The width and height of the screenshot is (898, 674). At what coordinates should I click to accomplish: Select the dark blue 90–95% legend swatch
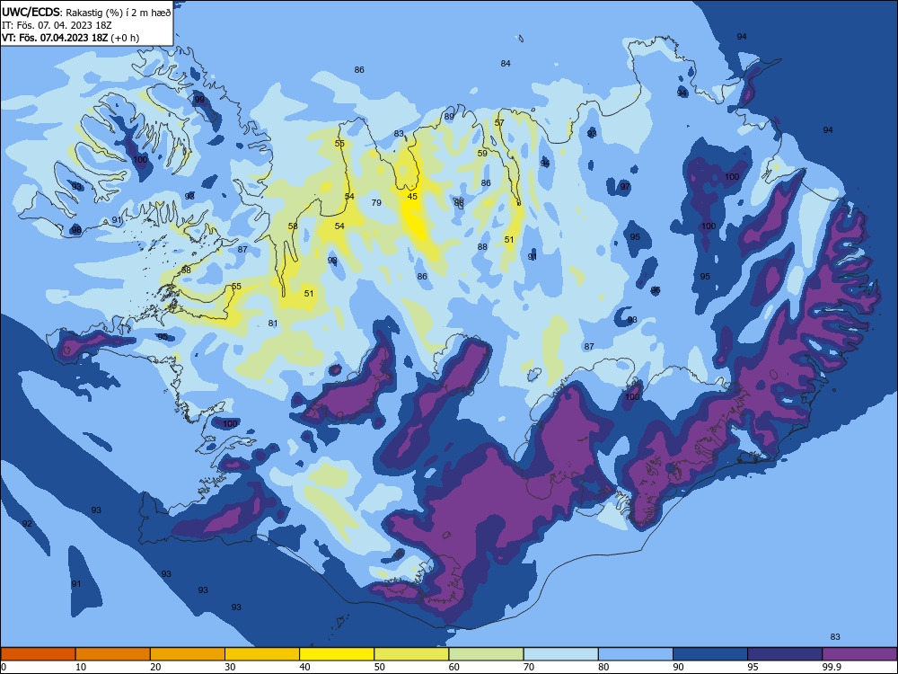pos(710,654)
